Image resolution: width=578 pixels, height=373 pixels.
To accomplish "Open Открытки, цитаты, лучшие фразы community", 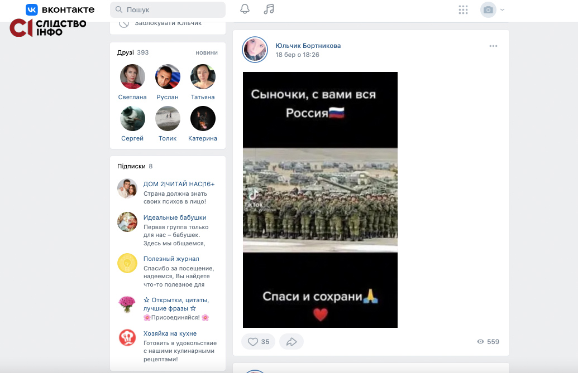I will coord(176,304).
